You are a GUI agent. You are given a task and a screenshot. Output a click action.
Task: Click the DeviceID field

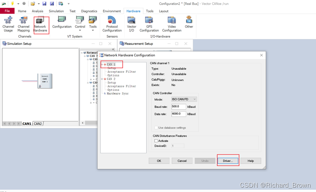pos(178,146)
